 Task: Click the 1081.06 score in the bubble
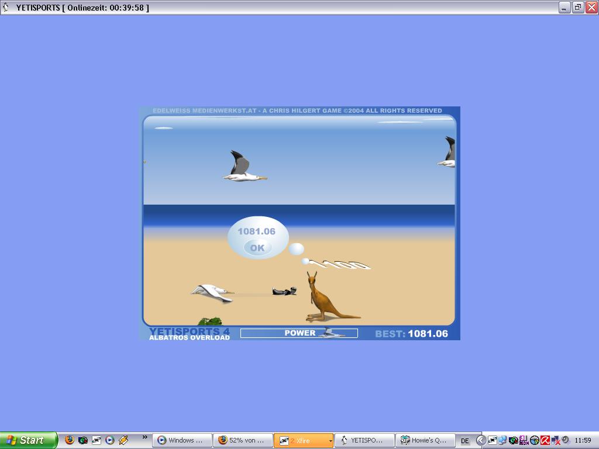[256, 232]
